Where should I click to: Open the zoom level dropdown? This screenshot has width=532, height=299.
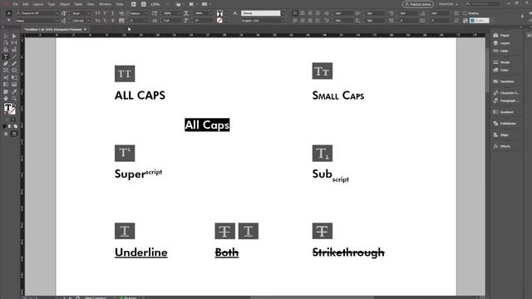point(168,4)
